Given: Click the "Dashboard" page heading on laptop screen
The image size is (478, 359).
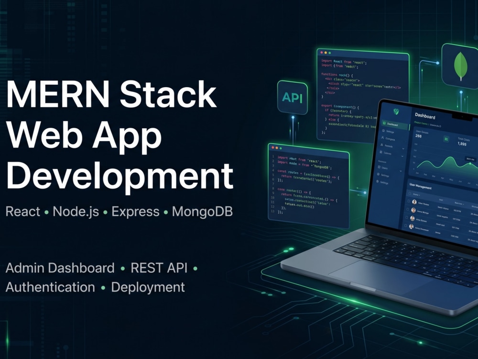Looking at the screenshot, I should point(425,116).
